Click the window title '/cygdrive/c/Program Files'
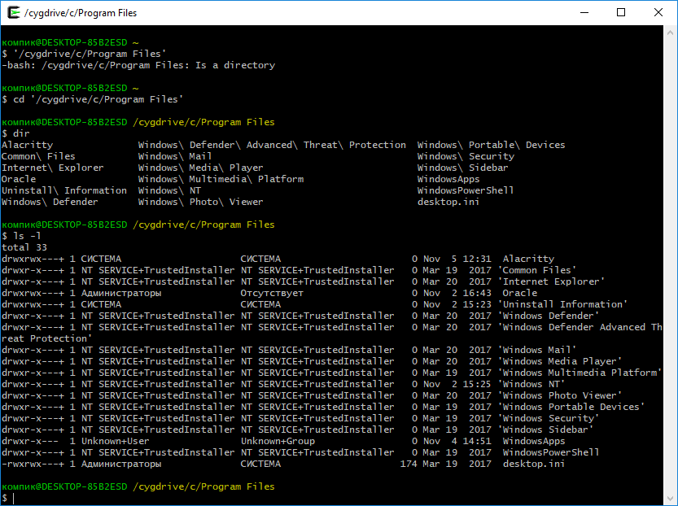678x506 pixels. point(81,13)
